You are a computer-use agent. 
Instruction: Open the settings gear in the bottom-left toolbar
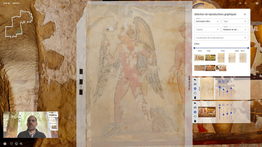[5, 144]
